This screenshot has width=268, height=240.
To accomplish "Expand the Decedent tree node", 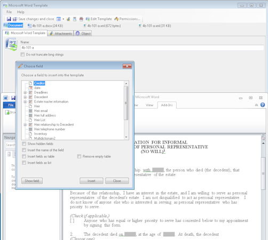I will coord(25,97).
